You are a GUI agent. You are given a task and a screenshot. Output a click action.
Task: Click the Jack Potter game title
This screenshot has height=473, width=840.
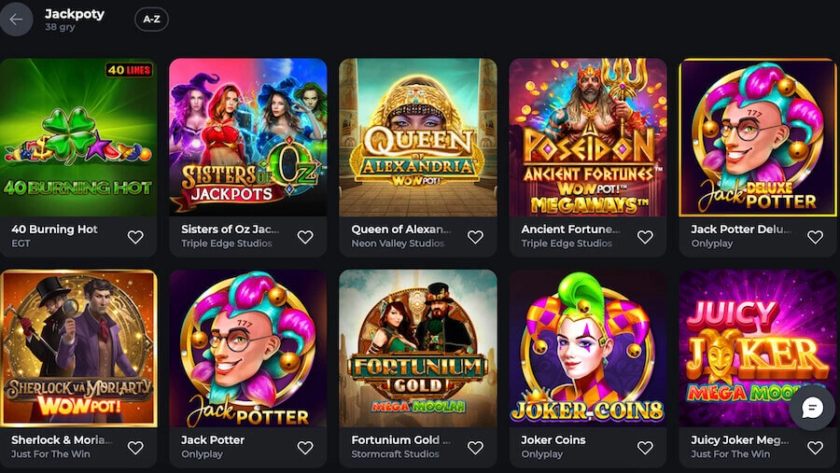(x=213, y=439)
